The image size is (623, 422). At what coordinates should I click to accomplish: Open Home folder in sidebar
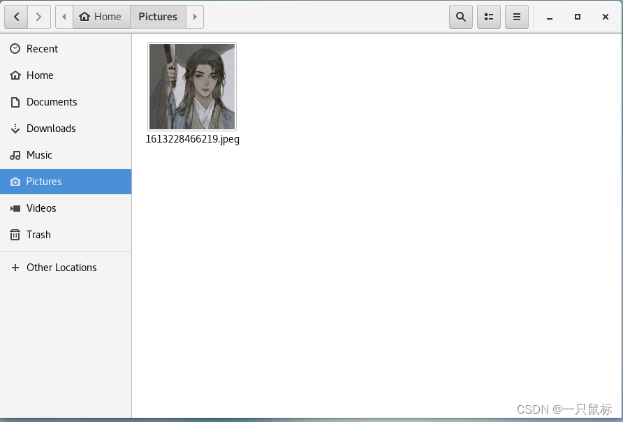click(66, 75)
